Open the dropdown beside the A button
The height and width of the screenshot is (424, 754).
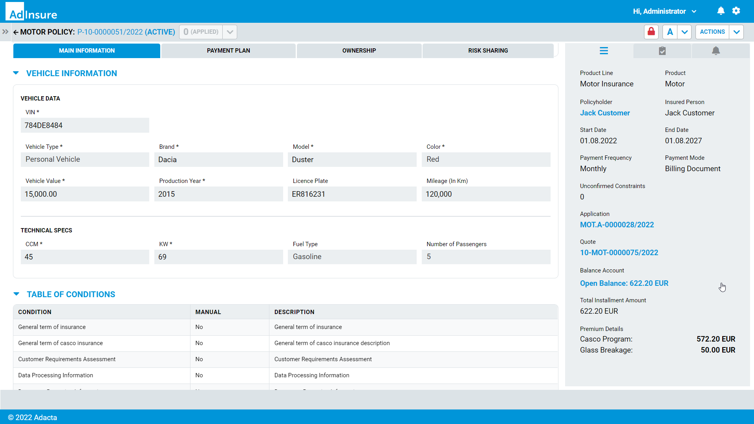pos(684,32)
